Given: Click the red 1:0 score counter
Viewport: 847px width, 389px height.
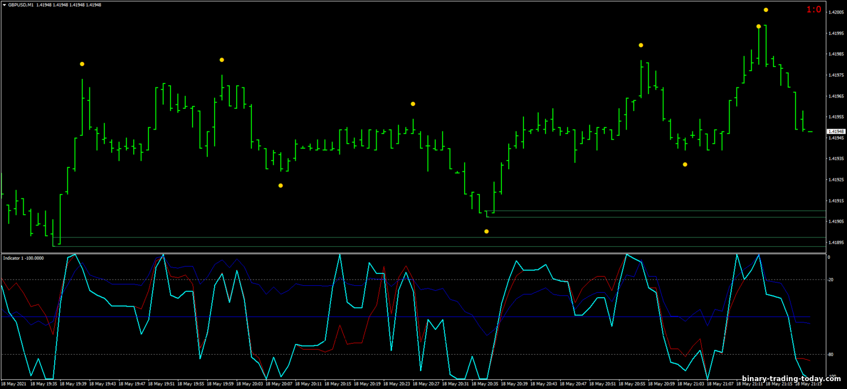Looking at the screenshot, I should coord(814,9).
